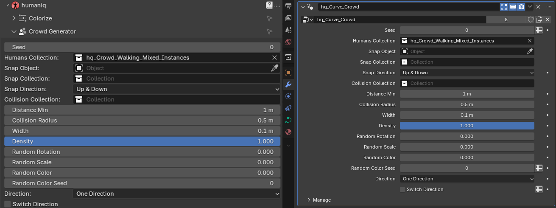Open Direction dropdown in modifier panel
556x208 pixels.
pyautogui.click(x=467, y=179)
